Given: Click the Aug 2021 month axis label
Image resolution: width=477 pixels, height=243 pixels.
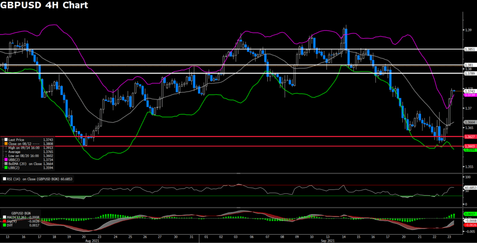Looking at the screenshot, I should 91,240.
